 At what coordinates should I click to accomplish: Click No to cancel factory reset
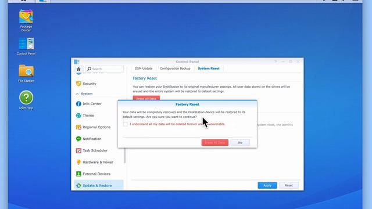pos(240,143)
